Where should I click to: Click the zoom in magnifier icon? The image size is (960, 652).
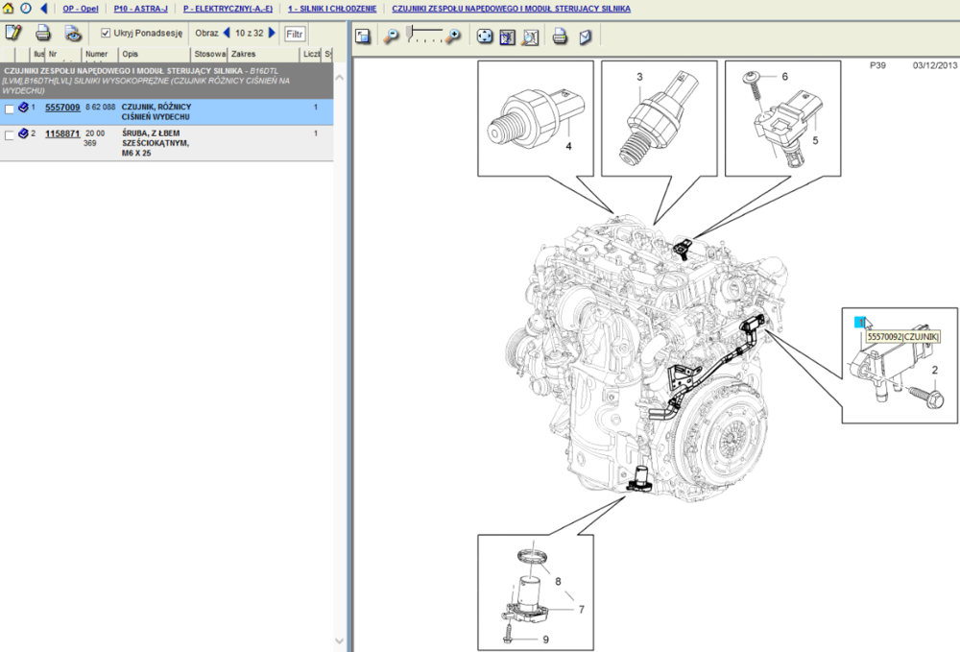(x=452, y=36)
